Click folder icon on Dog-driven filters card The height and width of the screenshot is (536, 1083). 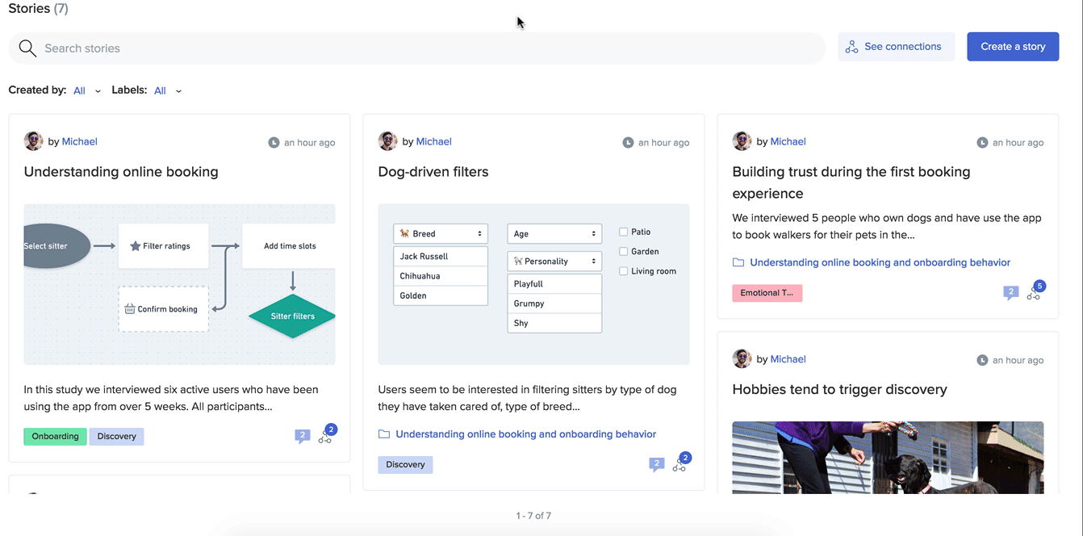click(384, 434)
